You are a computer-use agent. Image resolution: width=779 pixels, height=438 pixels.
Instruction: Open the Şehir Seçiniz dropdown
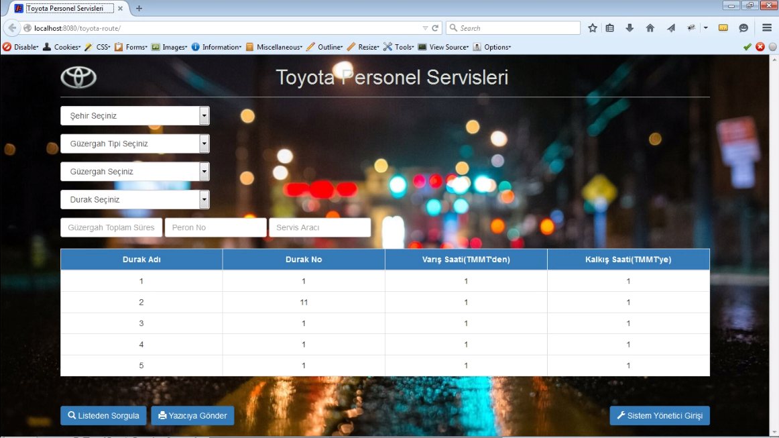[x=135, y=116]
